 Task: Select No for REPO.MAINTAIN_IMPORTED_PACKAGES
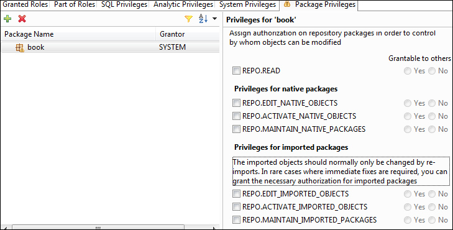pos(432,220)
